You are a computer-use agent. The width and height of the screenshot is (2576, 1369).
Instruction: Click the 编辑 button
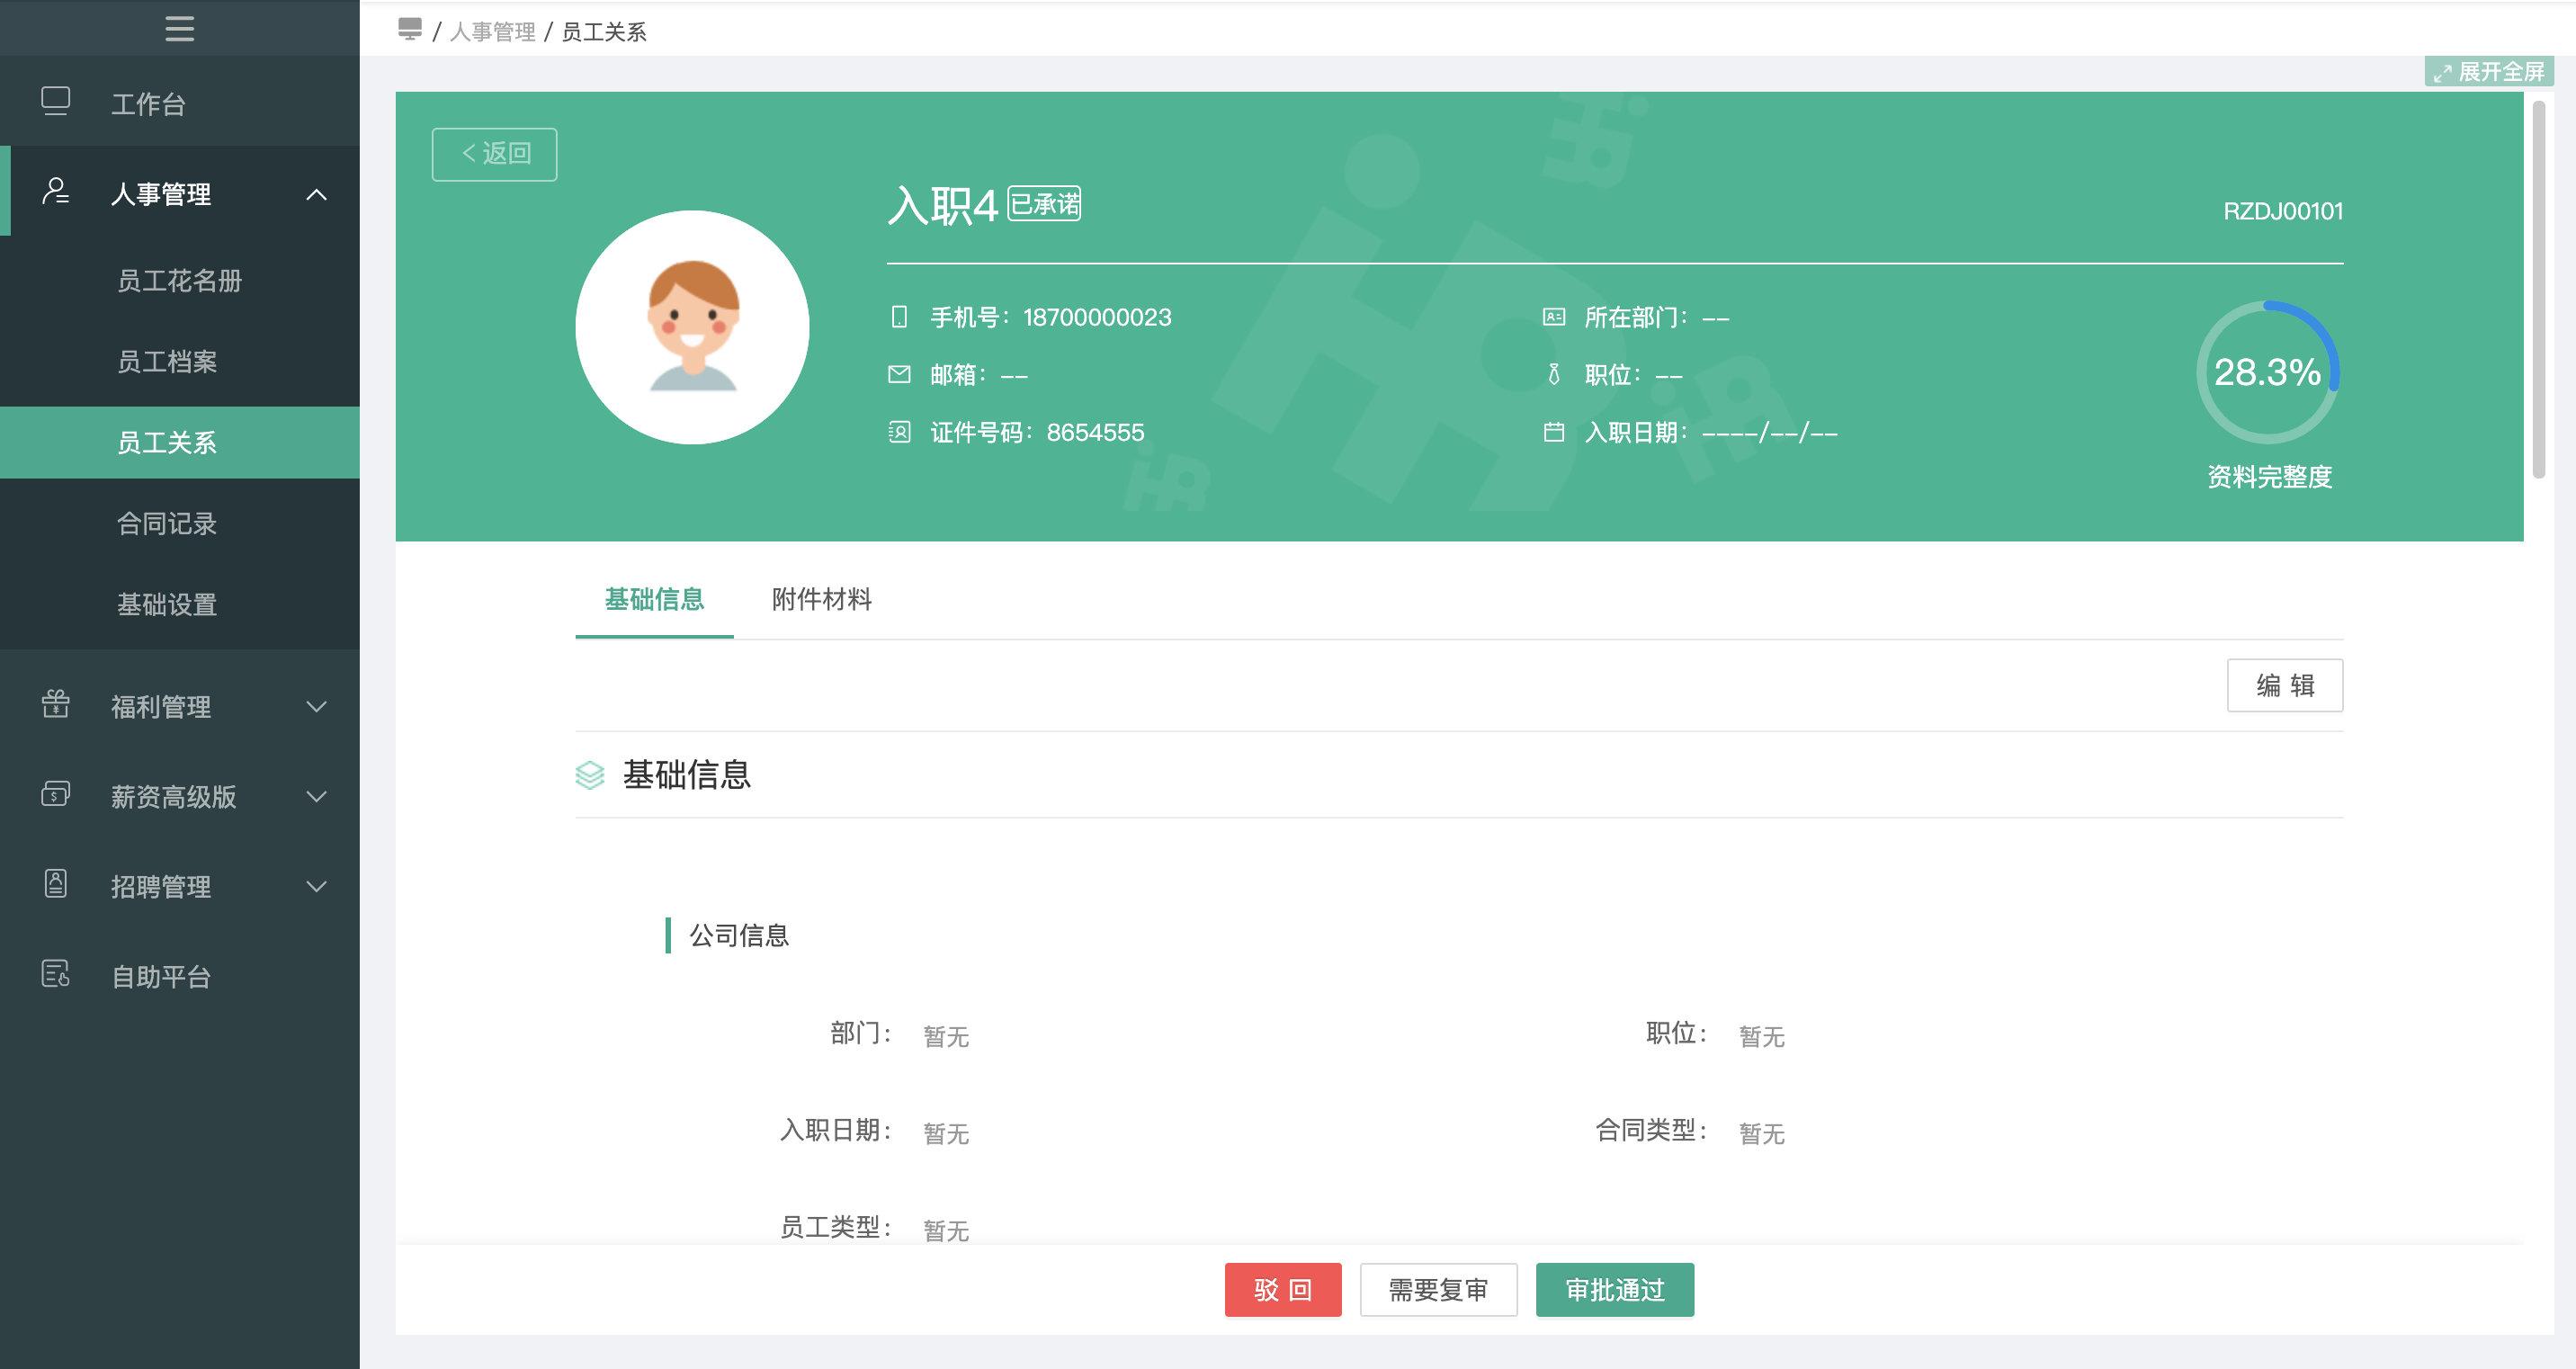[x=2285, y=685]
